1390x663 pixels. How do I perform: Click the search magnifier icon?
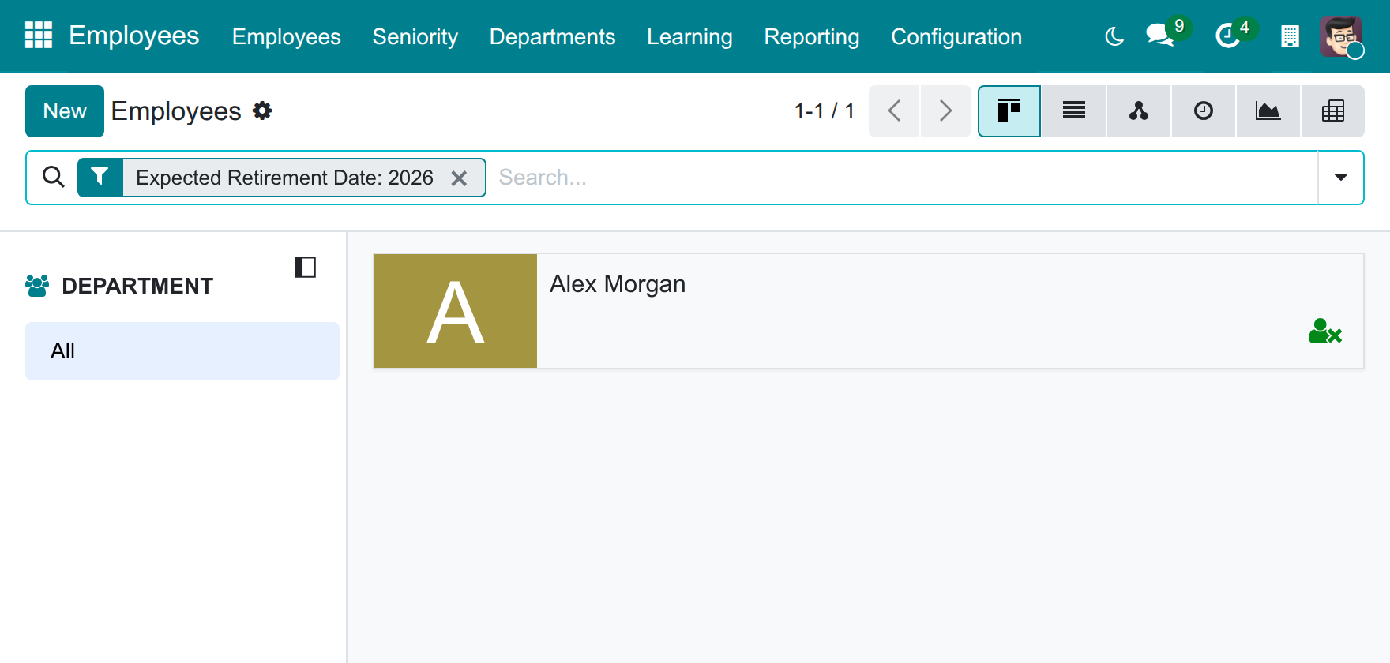(x=54, y=177)
